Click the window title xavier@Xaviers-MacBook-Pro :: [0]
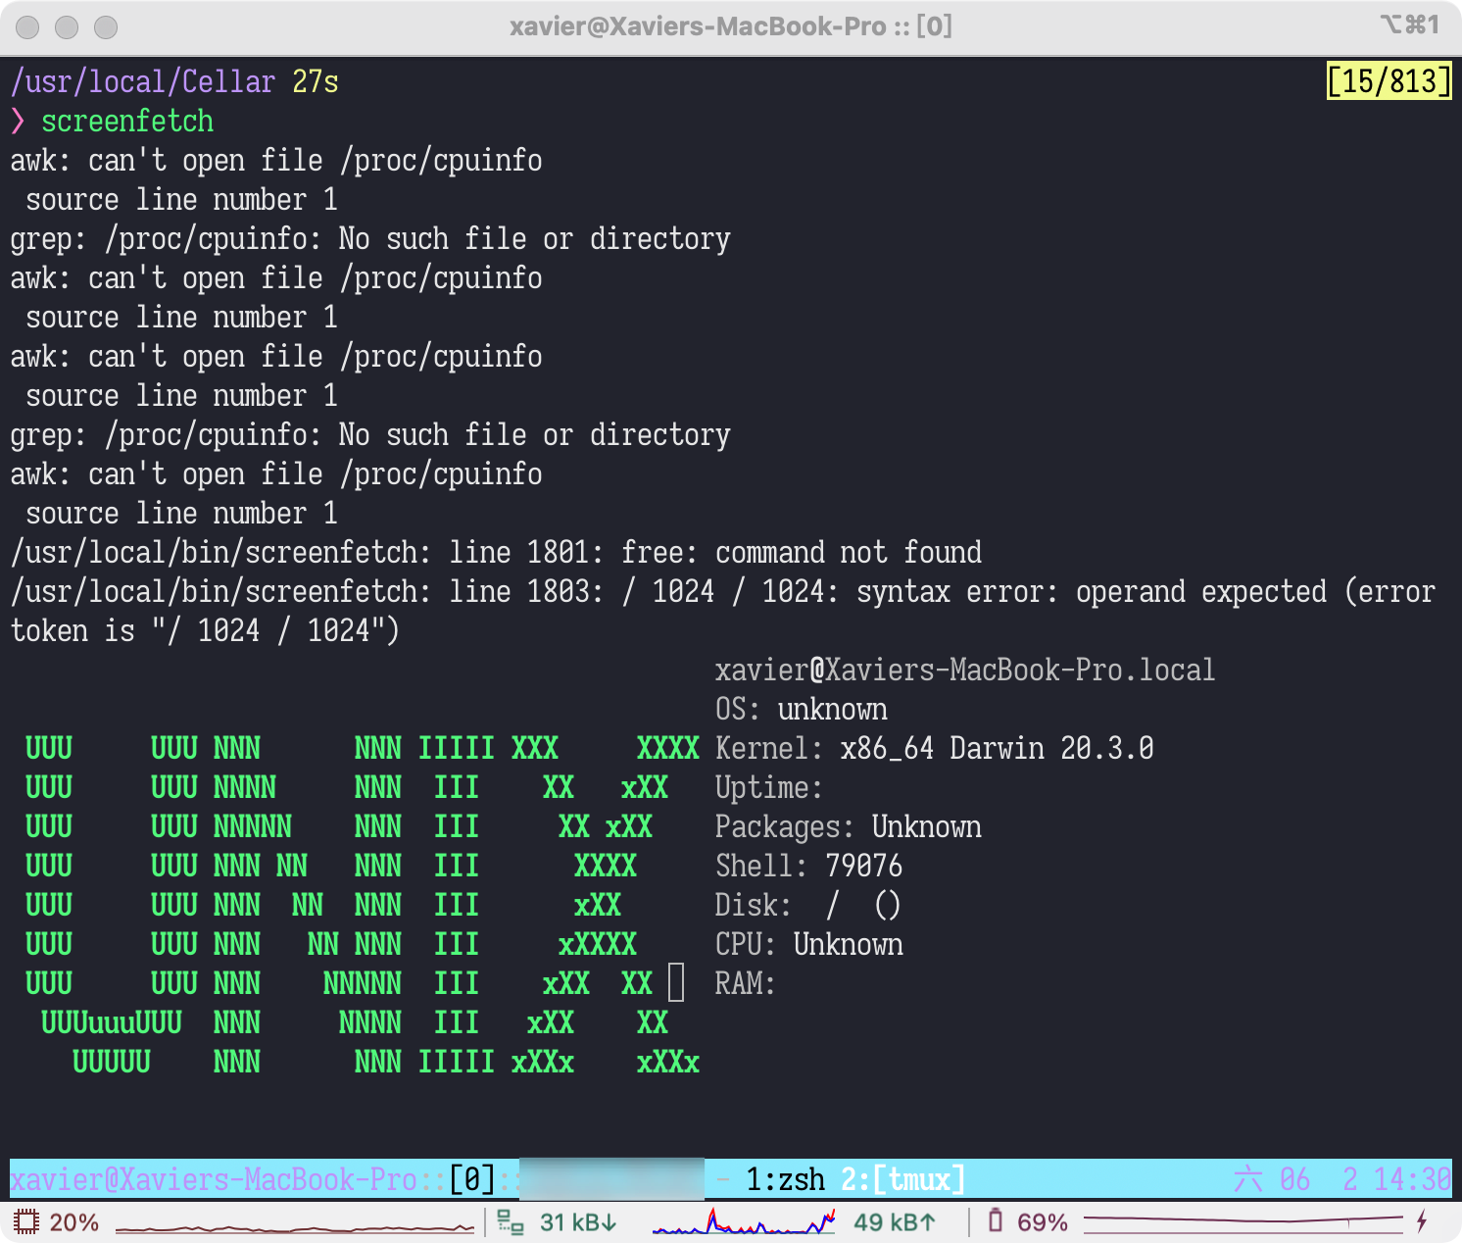 [731, 26]
